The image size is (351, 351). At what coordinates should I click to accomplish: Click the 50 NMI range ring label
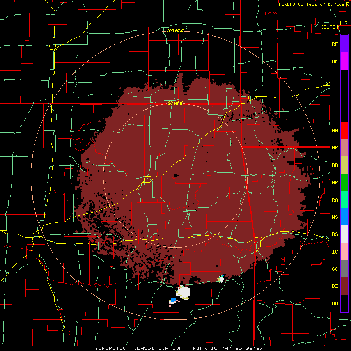175,103
